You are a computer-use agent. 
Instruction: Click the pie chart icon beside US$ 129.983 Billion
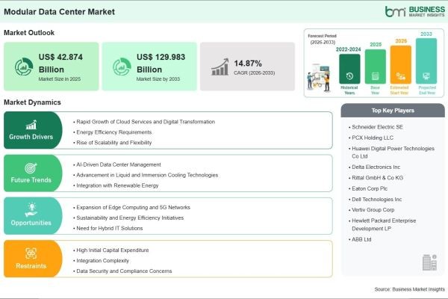[122, 67]
